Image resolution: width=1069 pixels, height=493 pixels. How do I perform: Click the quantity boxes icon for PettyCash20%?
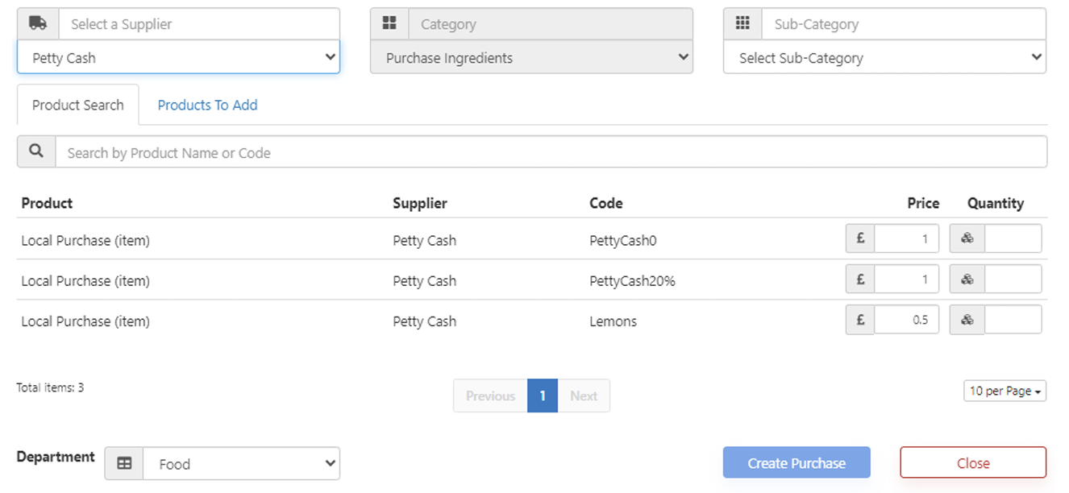click(x=967, y=279)
